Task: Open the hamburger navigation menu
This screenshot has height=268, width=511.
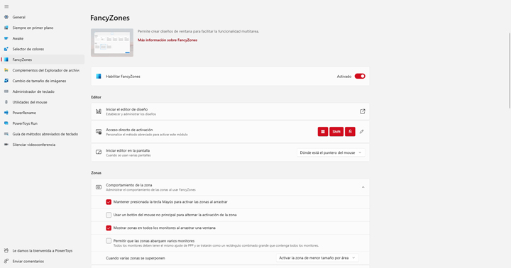Action: [x=6, y=6]
